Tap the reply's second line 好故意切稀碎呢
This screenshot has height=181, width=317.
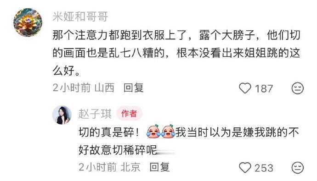click(x=118, y=150)
